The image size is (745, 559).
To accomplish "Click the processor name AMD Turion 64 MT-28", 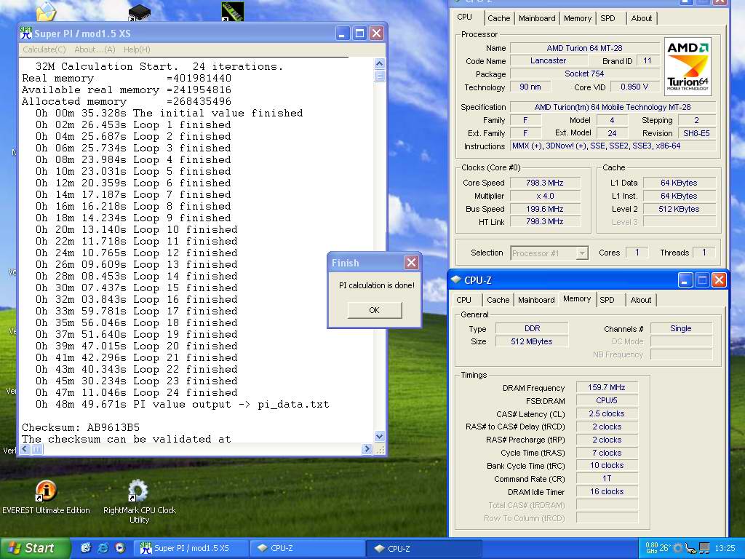I will [584, 48].
